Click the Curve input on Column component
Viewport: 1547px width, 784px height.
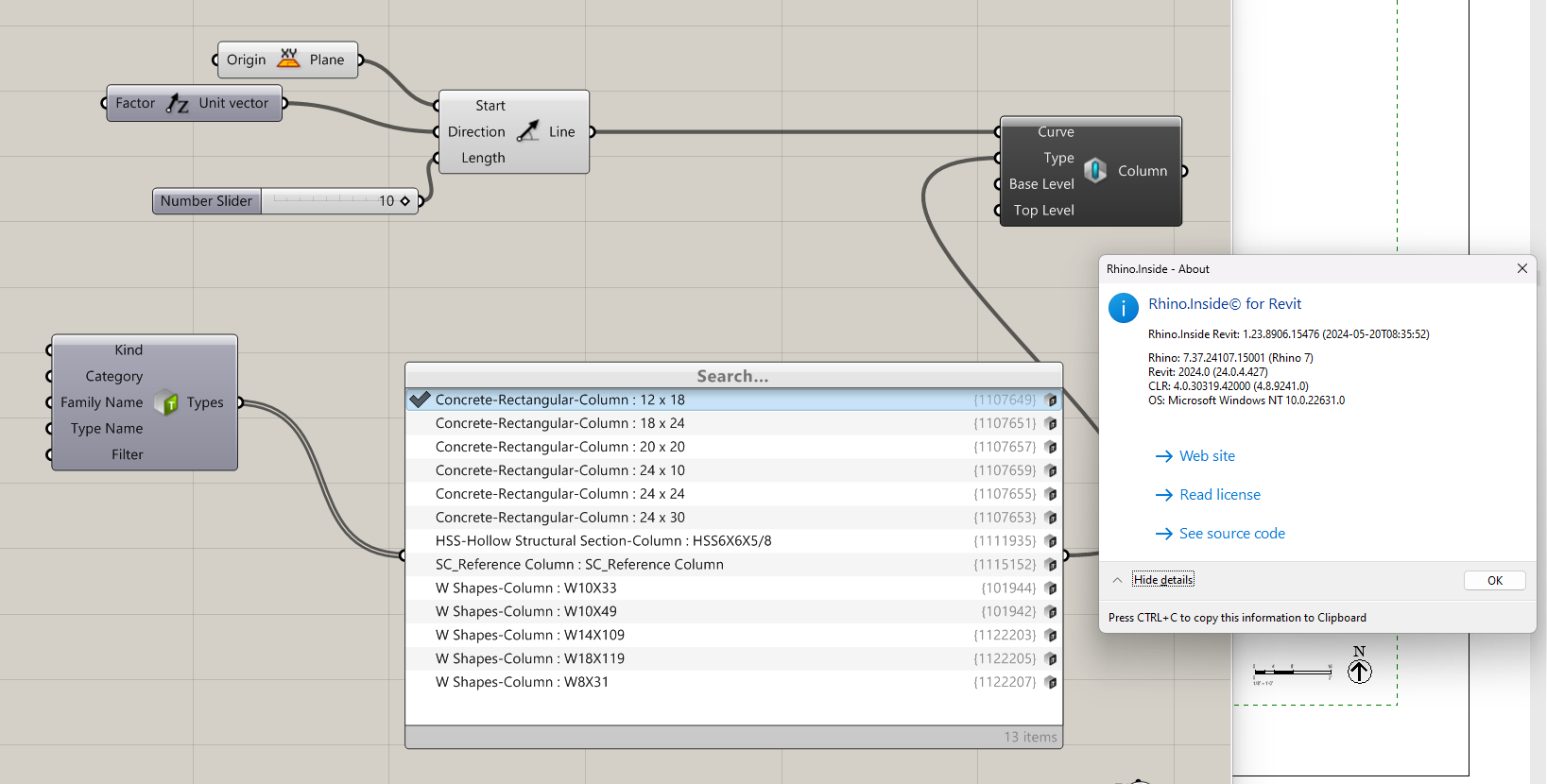(x=1056, y=132)
